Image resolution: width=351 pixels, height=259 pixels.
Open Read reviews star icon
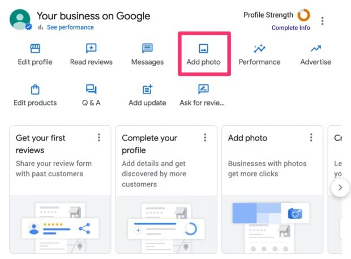[91, 49]
